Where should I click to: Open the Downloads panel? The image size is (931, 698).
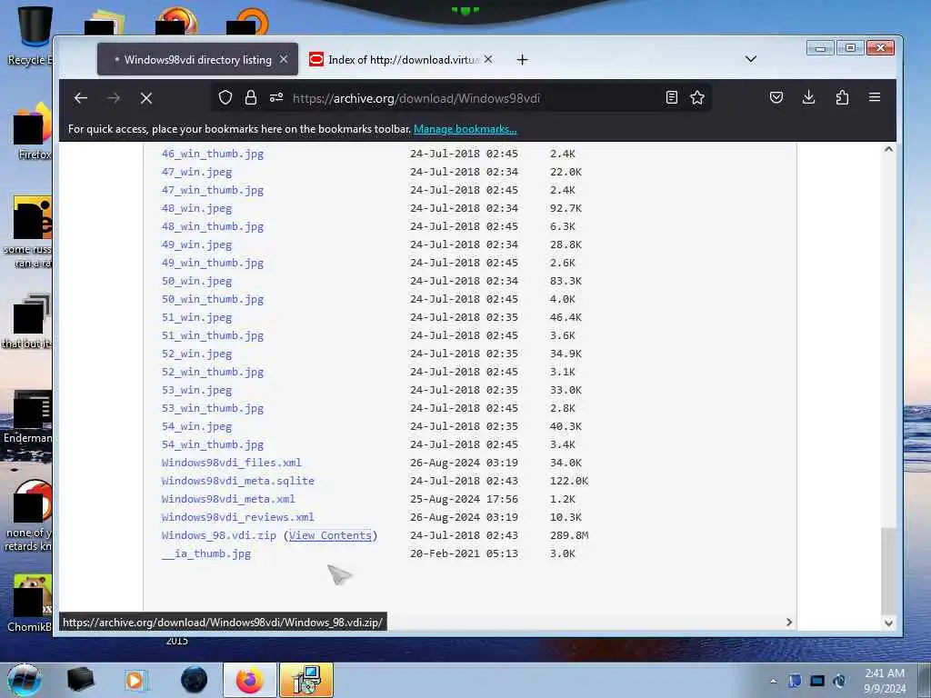click(808, 97)
